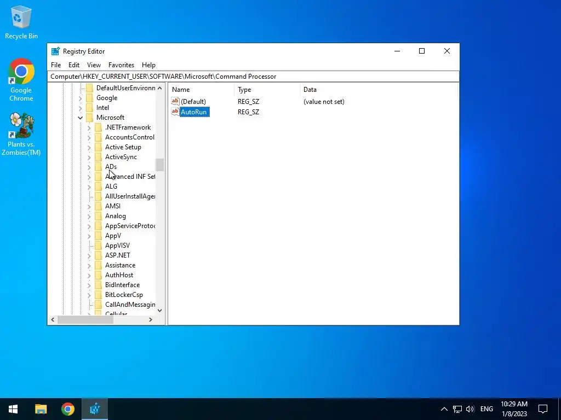Select the ASP.NET key in the tree
The width and height of the screenshot is (561, 420).
click(x=118, y=255)
